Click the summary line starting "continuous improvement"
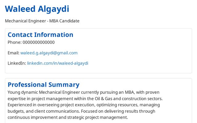 tap(67, 117)
